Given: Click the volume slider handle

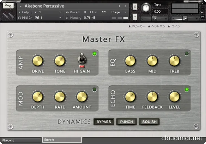Looking at the screenshot, I should coord(185,18).
